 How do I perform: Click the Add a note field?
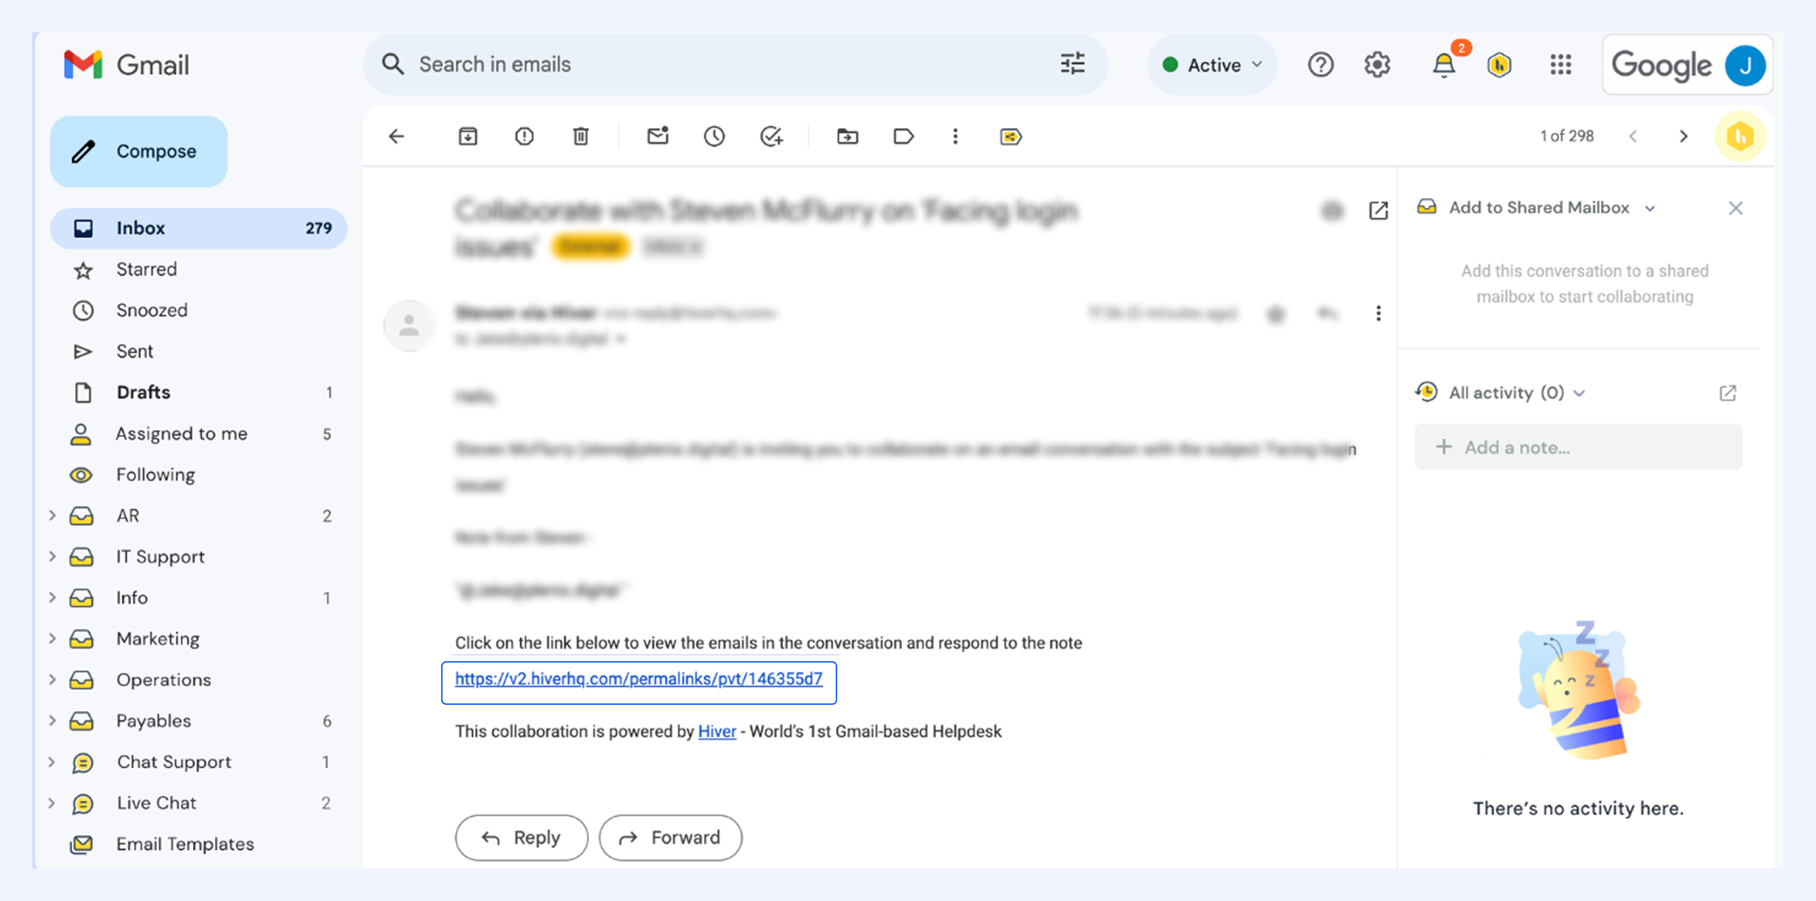point(1578,448)
